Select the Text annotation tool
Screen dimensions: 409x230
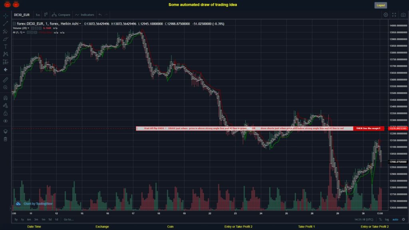pos(6,46)
